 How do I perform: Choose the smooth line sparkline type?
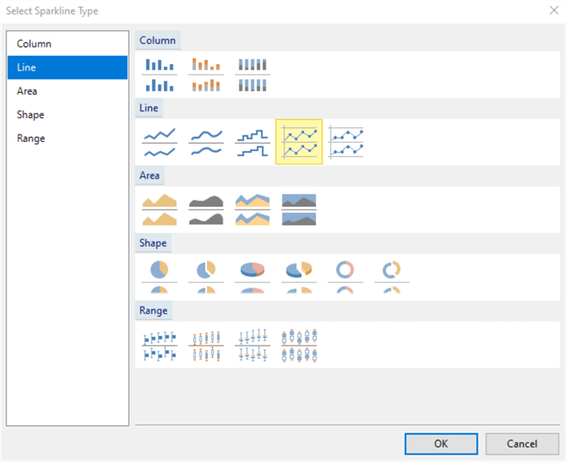point(205,141)
